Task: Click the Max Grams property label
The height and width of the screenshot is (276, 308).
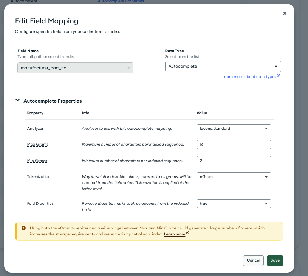Action: (37, 145)
